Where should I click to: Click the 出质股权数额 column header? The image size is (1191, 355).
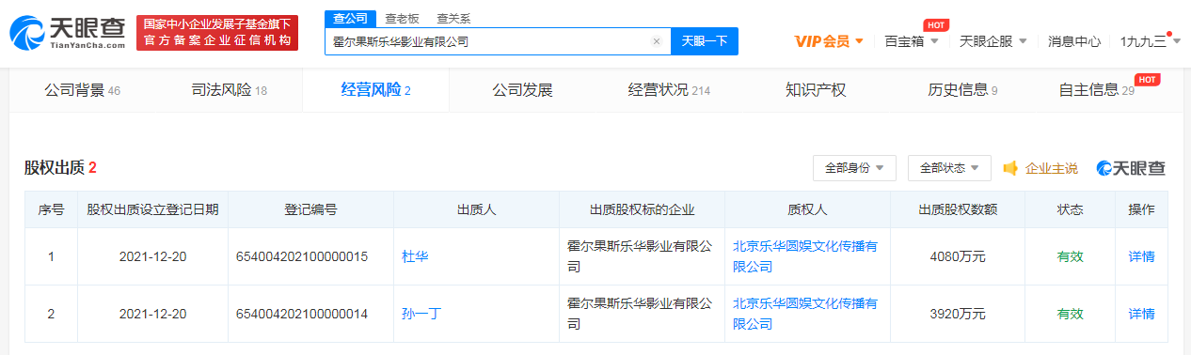958,209
